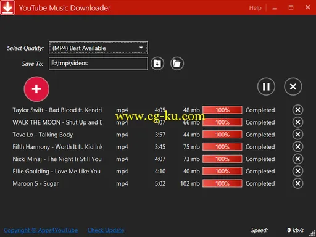The height and width of the screenshot is (237, 316).
Task: Click the window resize grip in the corner
Action: pyautogui.click(x=312, y=233)
